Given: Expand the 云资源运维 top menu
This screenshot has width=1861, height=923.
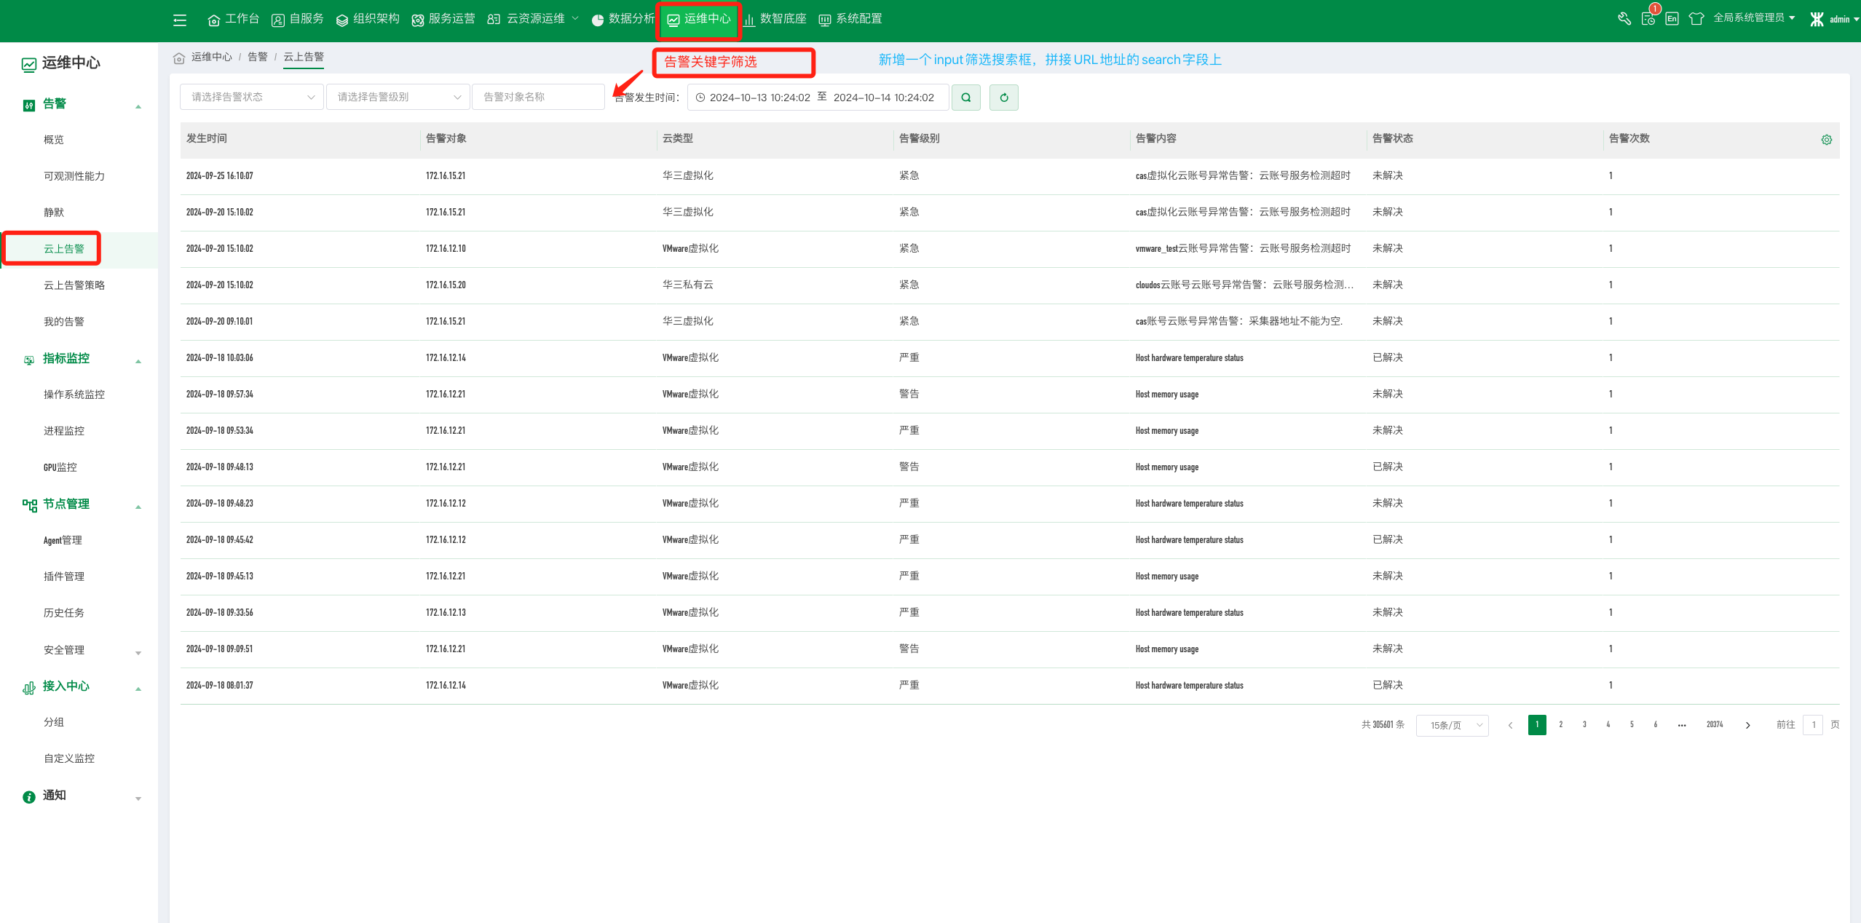Looking at the screenshot, I should point(533,19).
